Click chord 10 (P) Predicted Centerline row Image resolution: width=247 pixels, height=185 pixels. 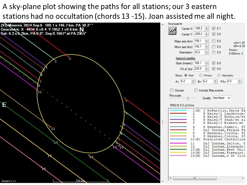(207, 139)
